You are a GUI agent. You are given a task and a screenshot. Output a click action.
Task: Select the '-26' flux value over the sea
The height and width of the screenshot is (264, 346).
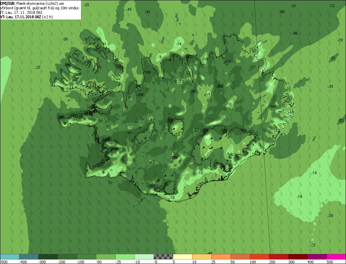coord(65,39)
